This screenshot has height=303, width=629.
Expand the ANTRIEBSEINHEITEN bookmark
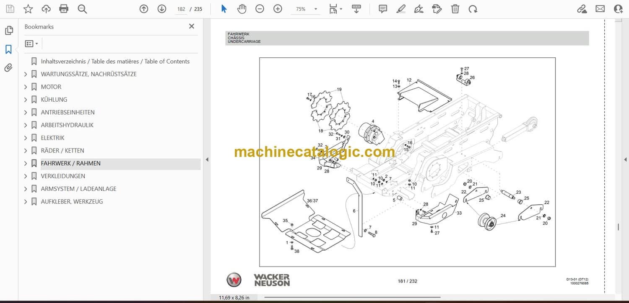click(x=26, y=113)
